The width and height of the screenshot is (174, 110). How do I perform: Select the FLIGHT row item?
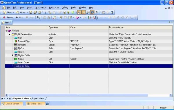pos(22,52)
